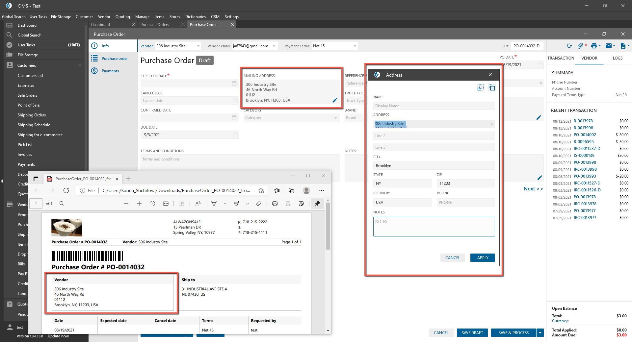Click the printer icon in Purchase Order toolbar
The height and width of the screenshot is (342, 632).
pos(594,46)
